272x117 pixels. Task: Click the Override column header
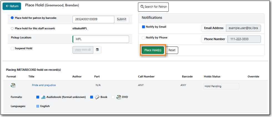pos(253,76)
